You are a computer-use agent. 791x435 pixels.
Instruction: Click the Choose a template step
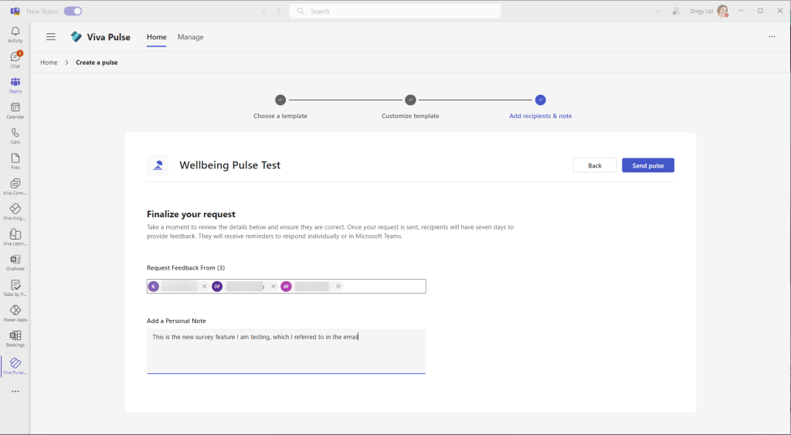tap(280, 100)
